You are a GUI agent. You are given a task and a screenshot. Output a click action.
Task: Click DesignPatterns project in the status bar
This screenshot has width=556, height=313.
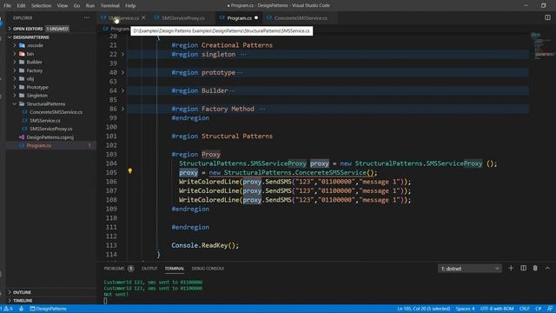click(x=49, y=309)
